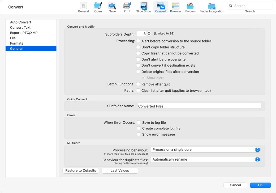Open the General preferences toolbar icon
276x193 pixels.
click(83, 8)
